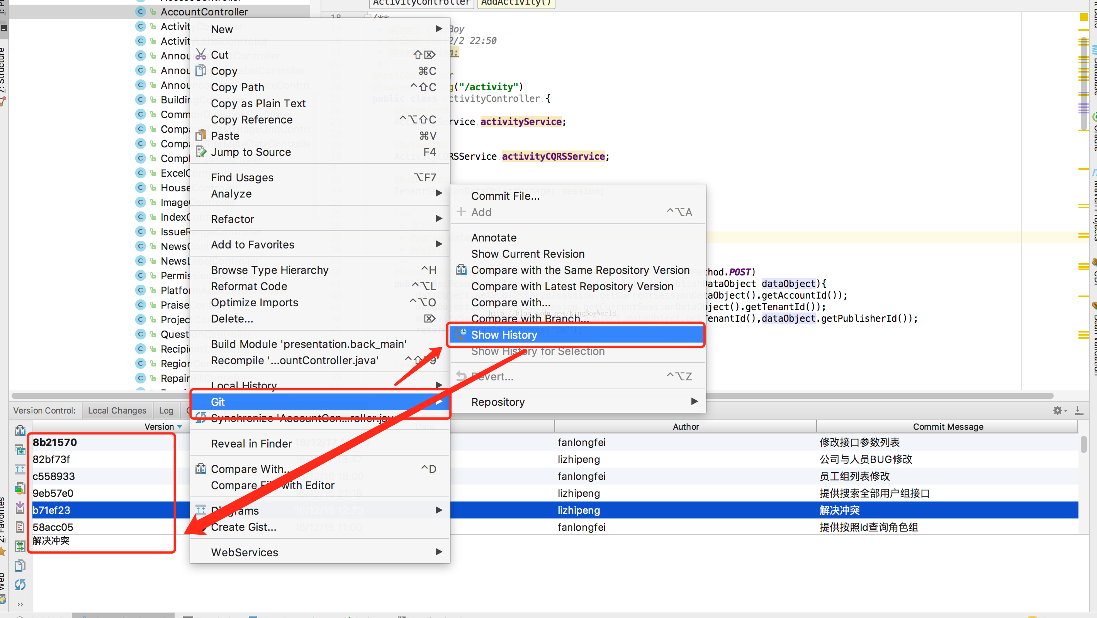The image size is (1097, 618).
Task: Switch to the Local Changes tab
Action: pyautogui.click(x=117, y=410)
